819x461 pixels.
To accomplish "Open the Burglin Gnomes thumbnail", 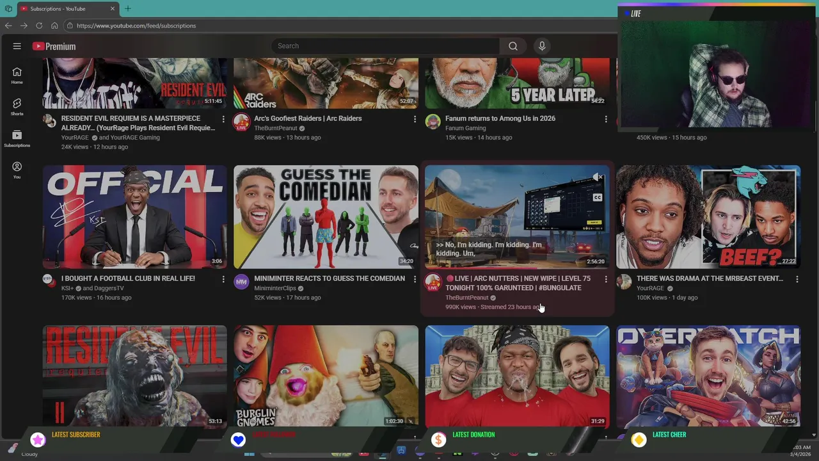I will pos(326,376).
